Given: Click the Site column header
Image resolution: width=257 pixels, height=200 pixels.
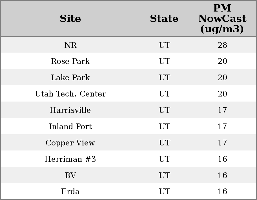Looking at the screenshot, I should pos(70,19).
